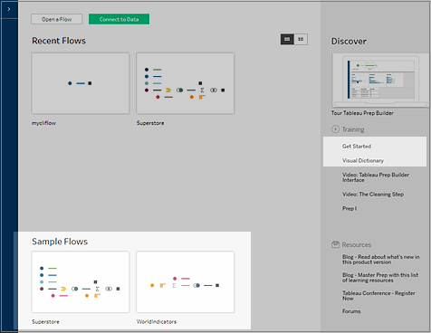The image size is (431, 333).
Task: Open Video: The Cleaning Step link
Action: (x=373, y=195)
